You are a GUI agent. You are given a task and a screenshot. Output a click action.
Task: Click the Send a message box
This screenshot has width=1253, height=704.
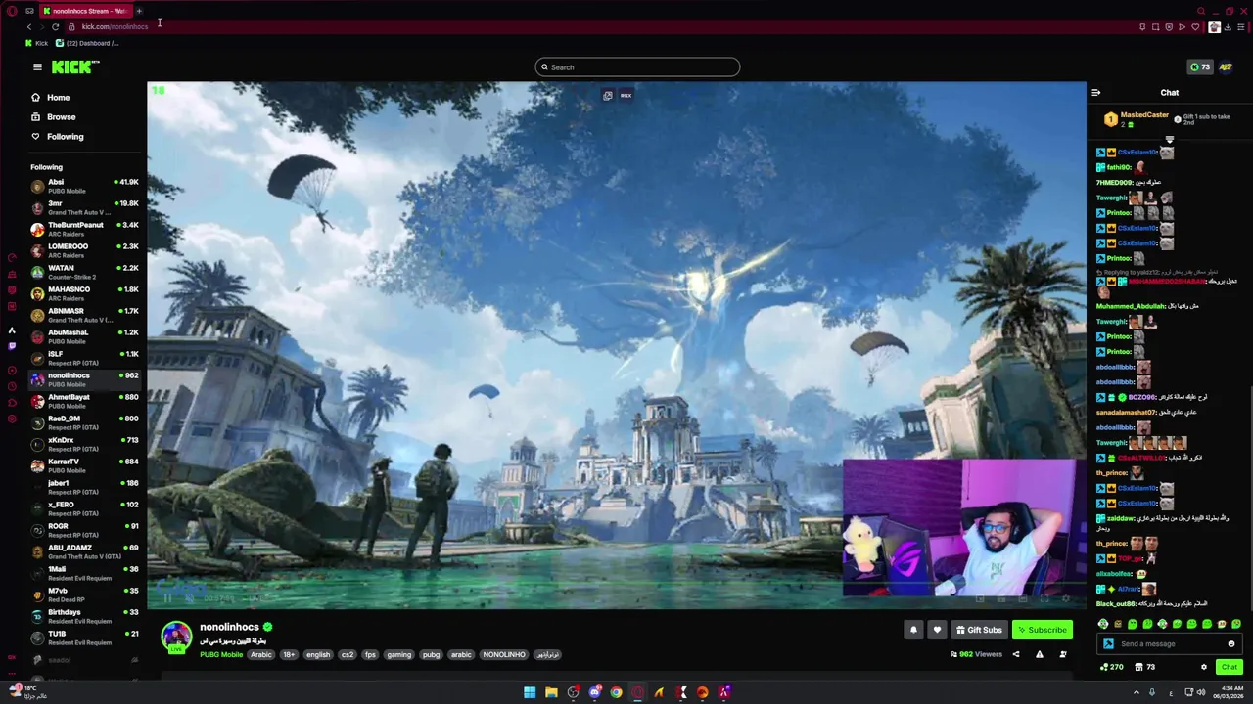pos(1170,644)
